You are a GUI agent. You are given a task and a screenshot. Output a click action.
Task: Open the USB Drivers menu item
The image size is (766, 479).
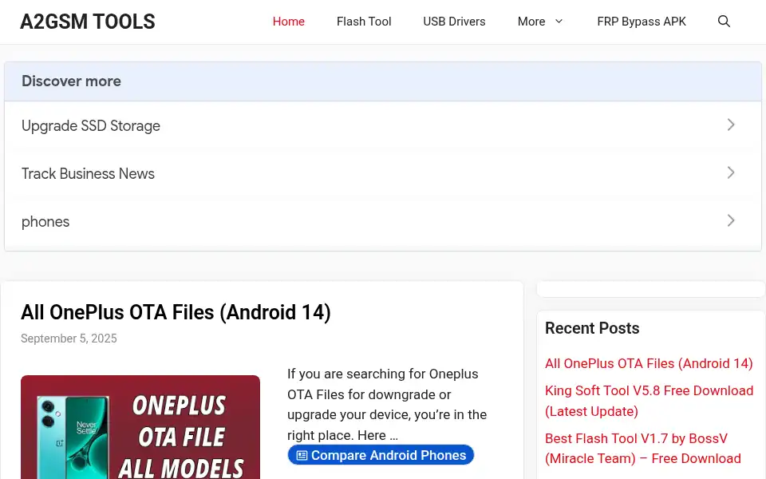(x=454, y=22)
